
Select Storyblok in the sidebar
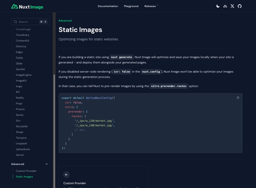[x=22, y=127]
